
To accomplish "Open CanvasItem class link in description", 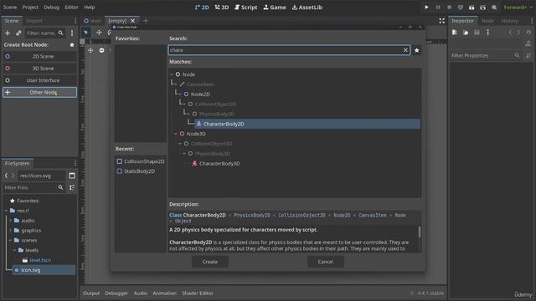I will (372, 216).
